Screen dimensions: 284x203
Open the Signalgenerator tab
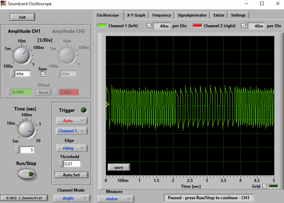tap(192, 15)
